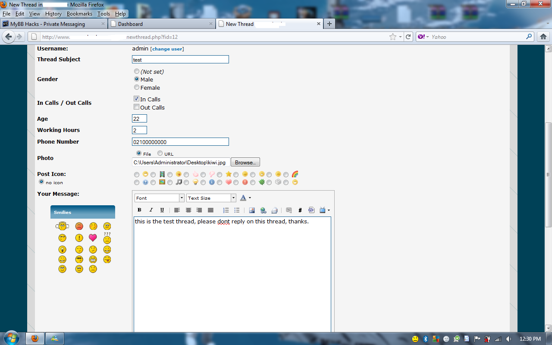Click the Phone Number input field
The height and width of the screenshot is (345, 552).
tap(180, 142)
